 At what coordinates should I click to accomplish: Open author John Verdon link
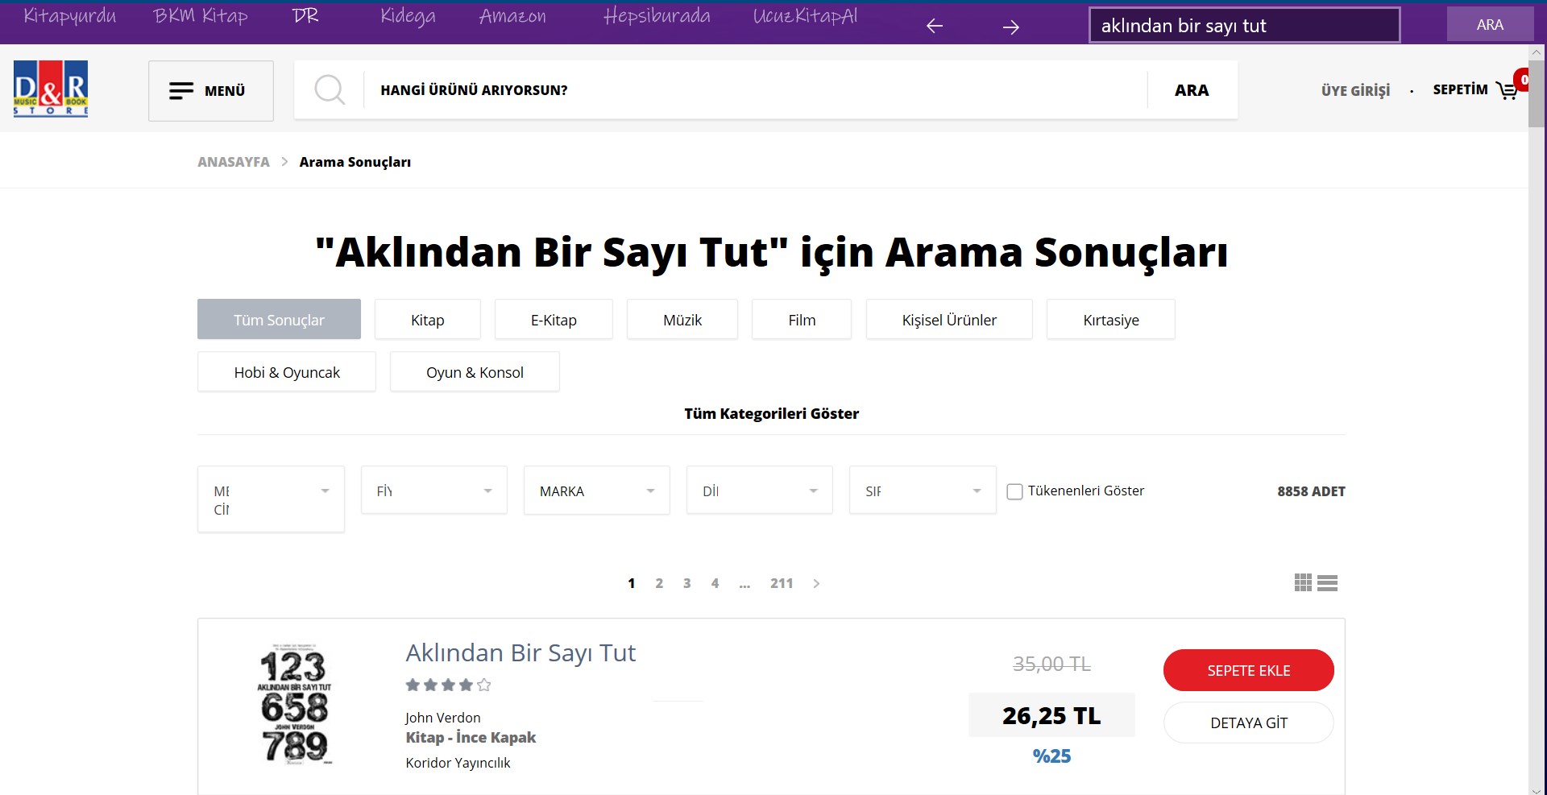(443, 718)
